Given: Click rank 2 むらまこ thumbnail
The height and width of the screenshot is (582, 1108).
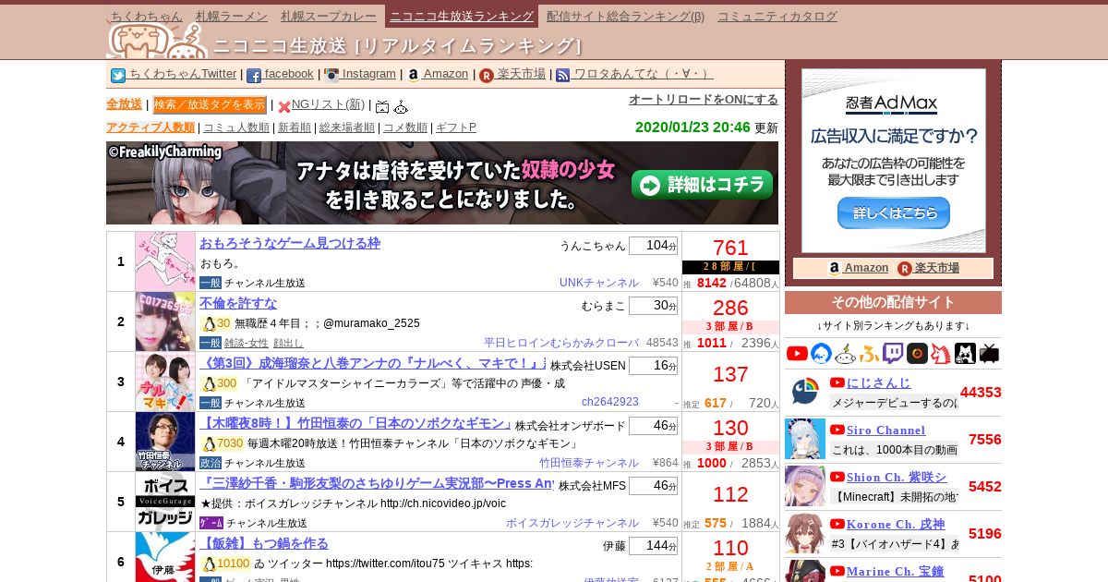Looking at the screenshot, I should (x=165, y=321).
